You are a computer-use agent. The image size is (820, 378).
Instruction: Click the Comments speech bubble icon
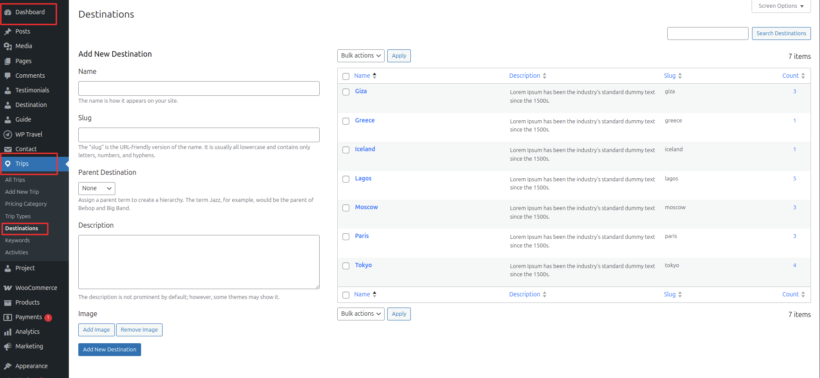[8, 76]
